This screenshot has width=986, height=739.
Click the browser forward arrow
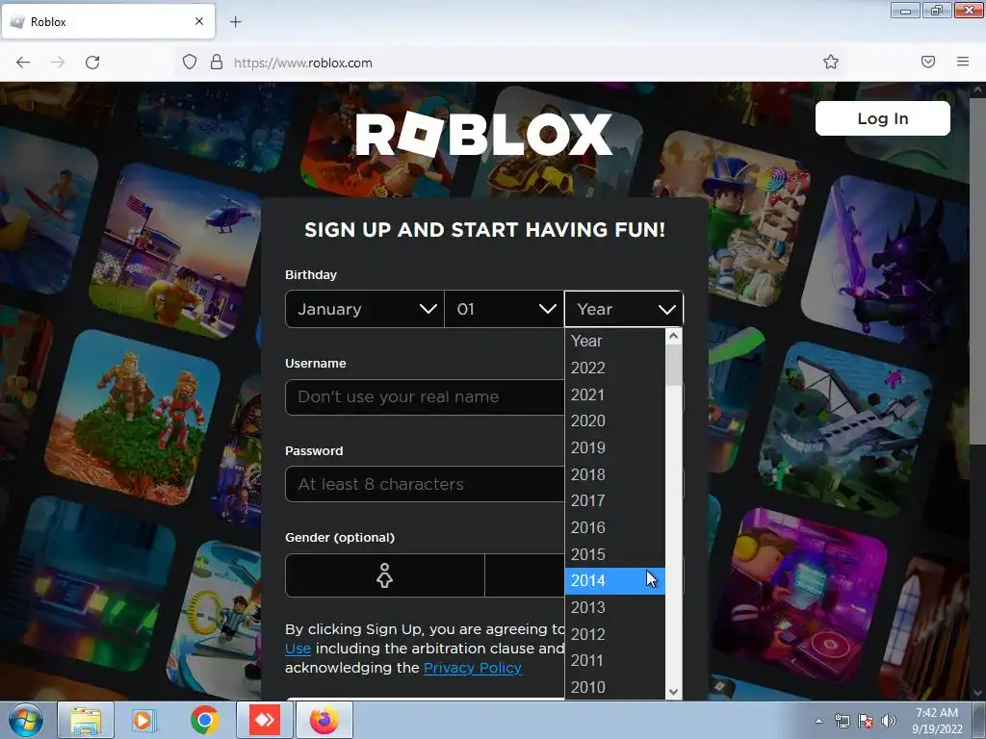pos(58,63)
